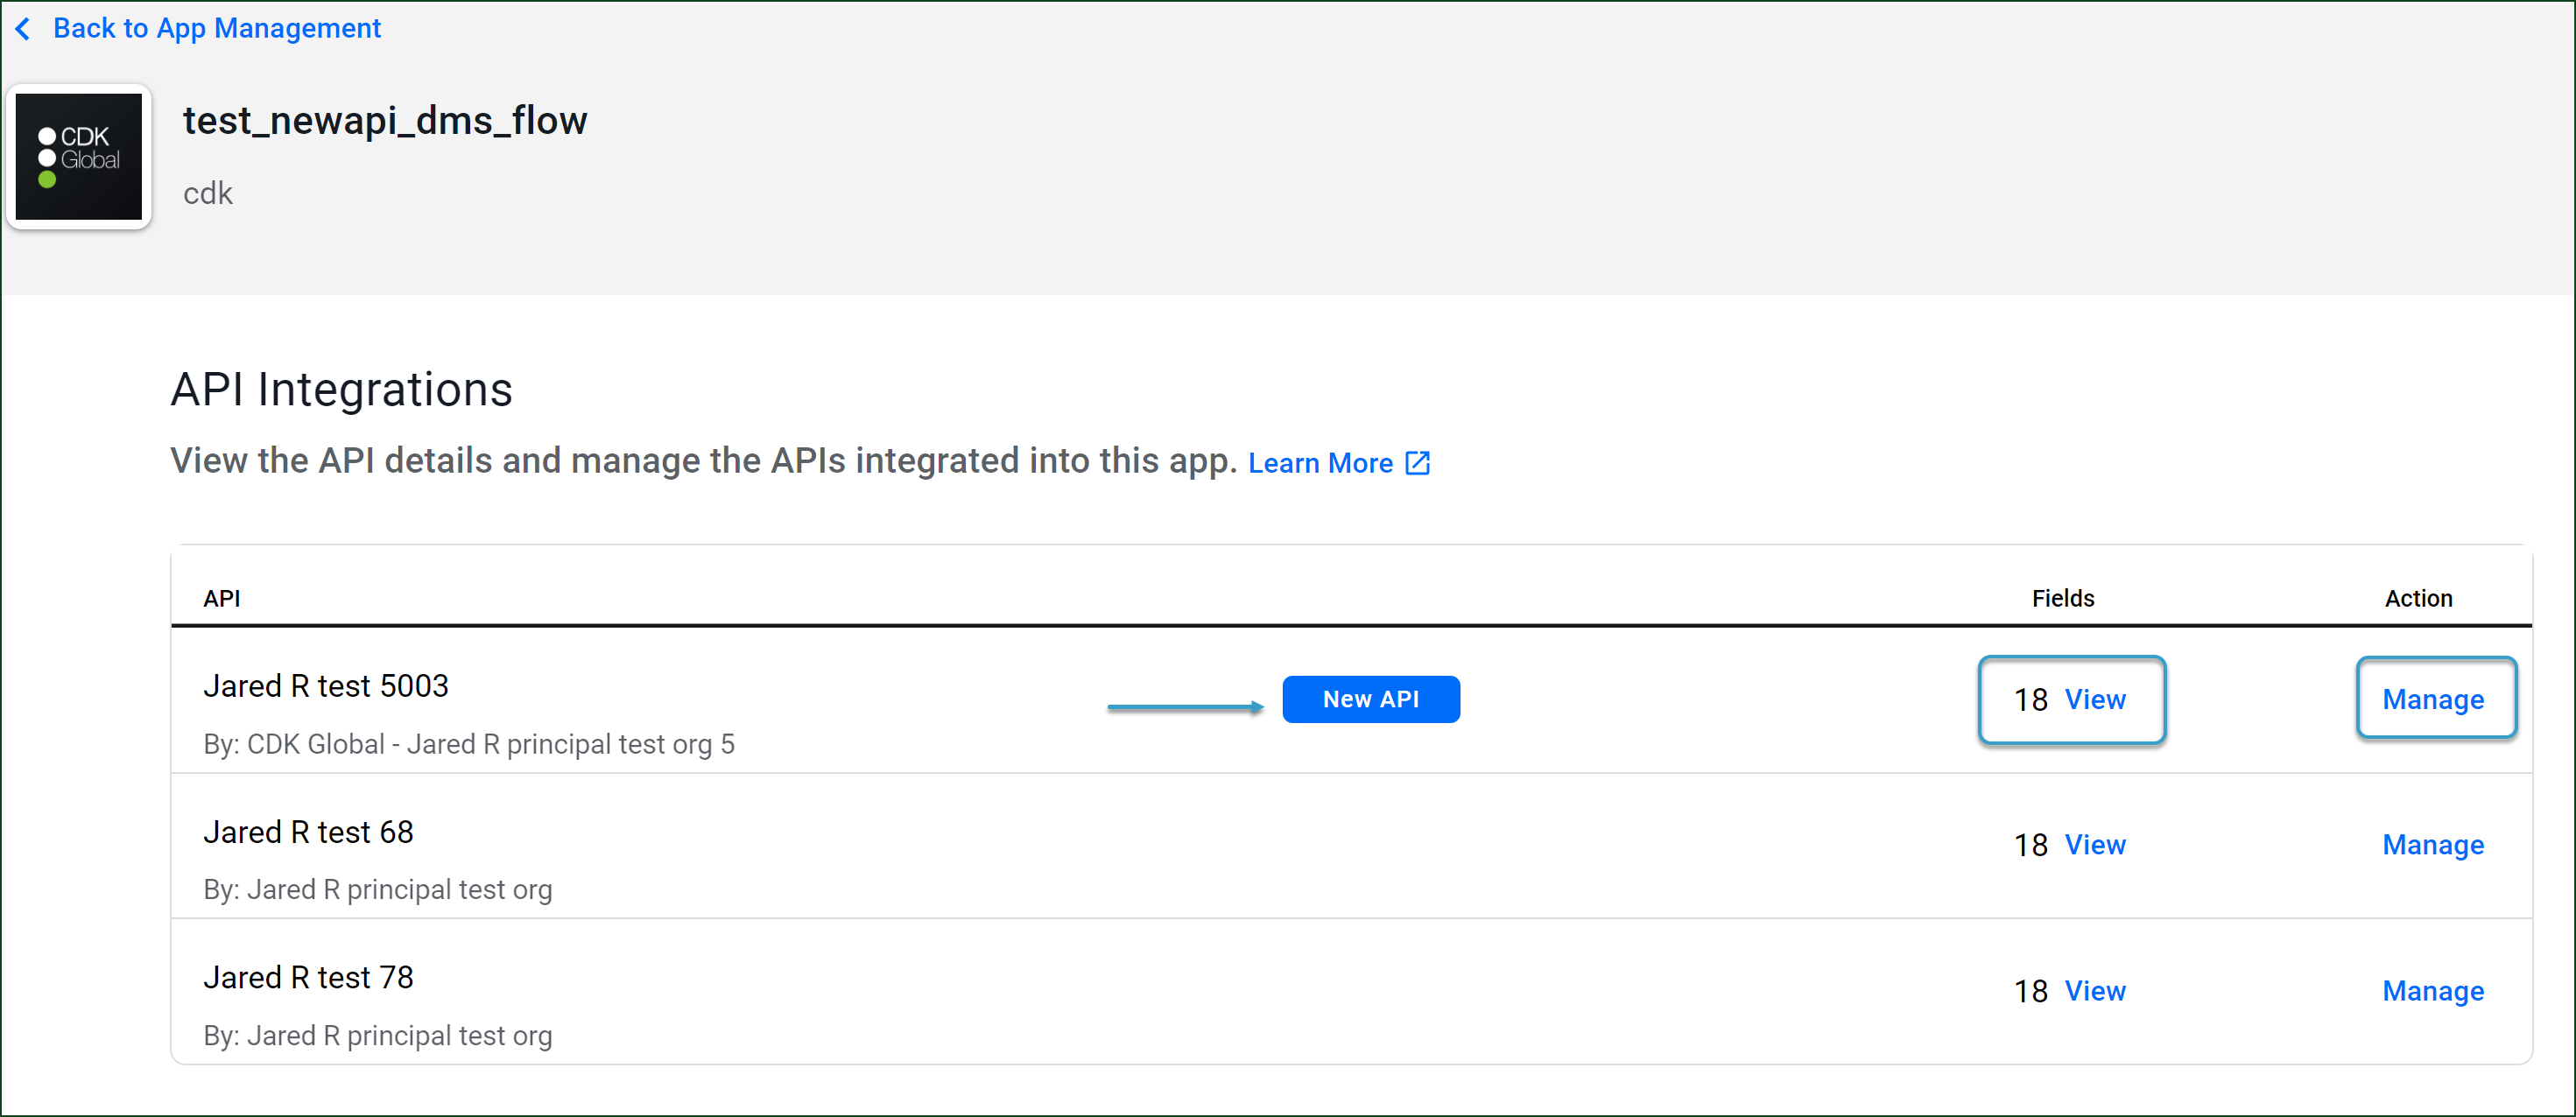Click the API column header
The height and width of the screenshot is (1117, 2576).
click(222, 598)
